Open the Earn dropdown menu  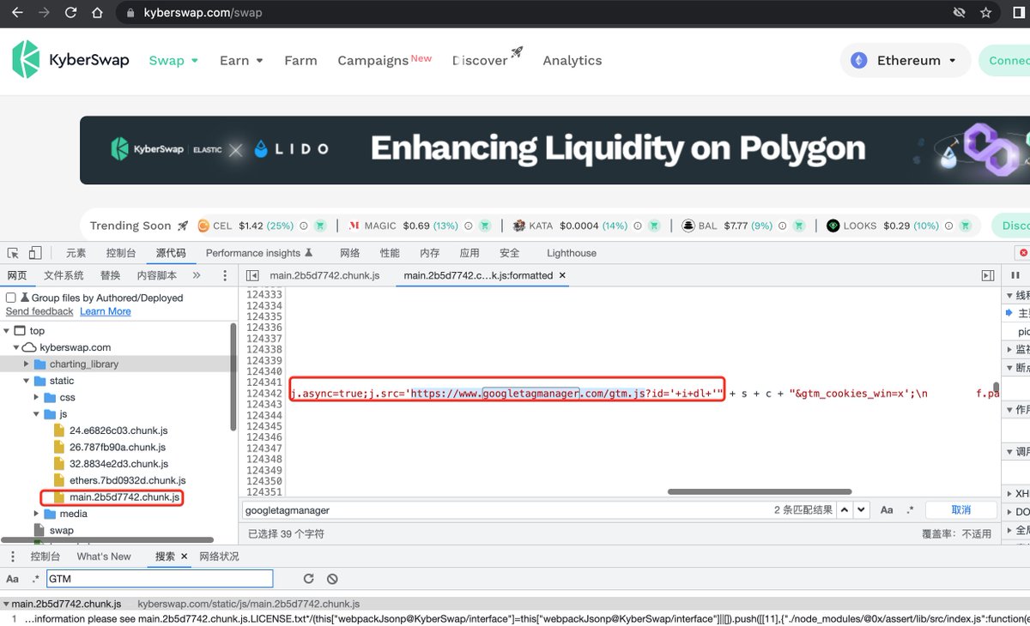click(x=241, y=60)
